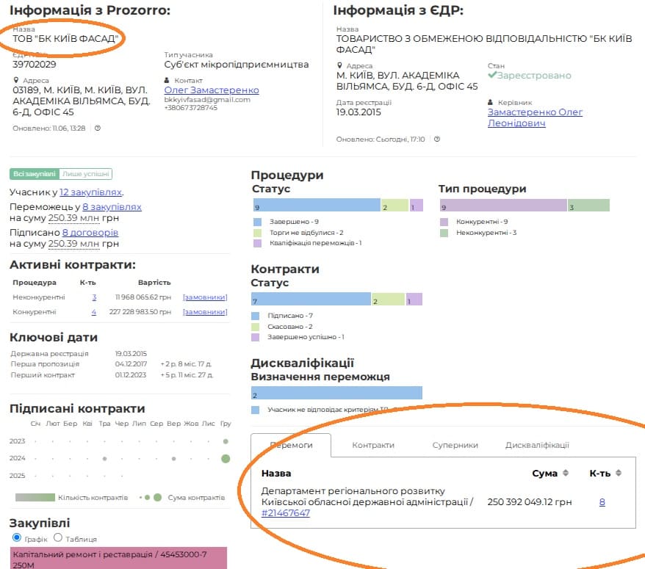The height and width of the screenshot is (569, 645).
Task: Switch to the Контракти tab
Action: coord(372,445)
